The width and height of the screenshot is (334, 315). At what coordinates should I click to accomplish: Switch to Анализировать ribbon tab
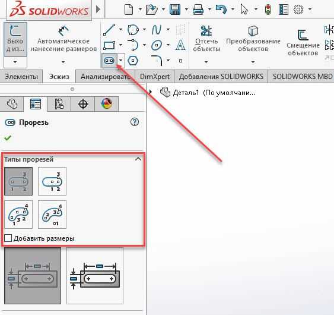pos(105,77)
